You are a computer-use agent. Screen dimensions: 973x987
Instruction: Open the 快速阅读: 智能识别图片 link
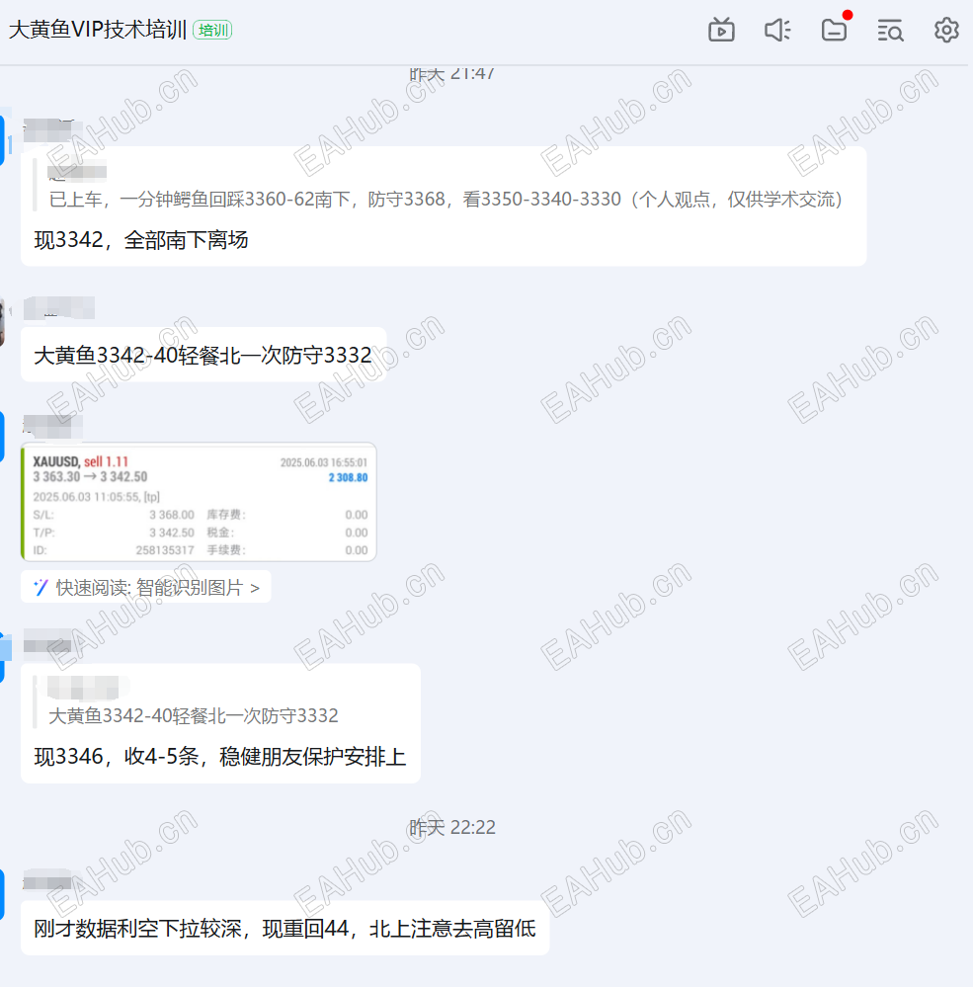coord(145,586)
